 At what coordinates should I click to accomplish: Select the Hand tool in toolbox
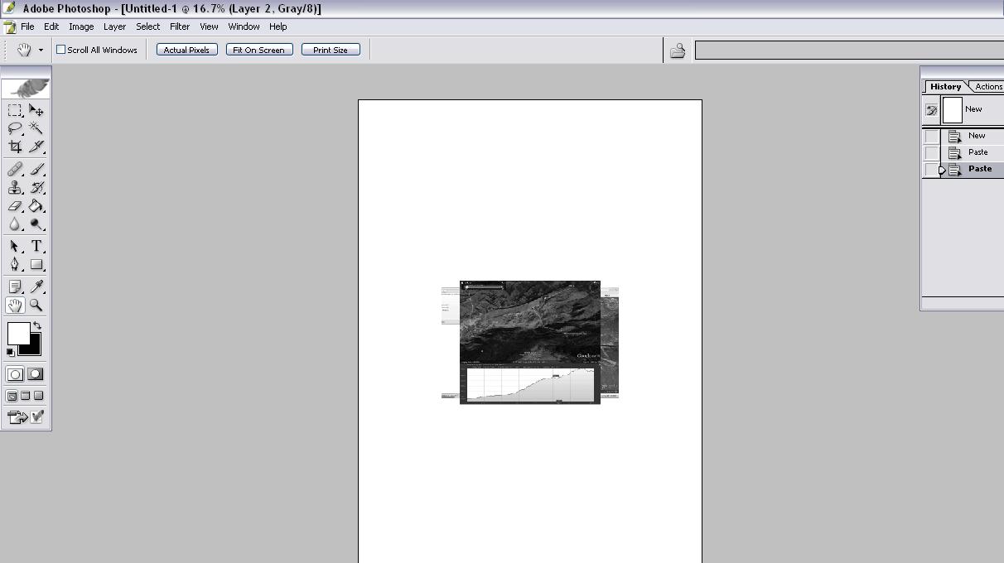click(x=15, y=306)
